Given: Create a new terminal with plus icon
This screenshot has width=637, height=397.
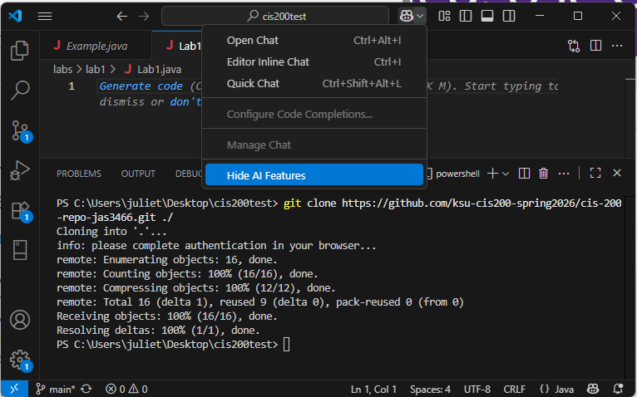Looking at the screenshot, I should click(x=492, y=174).
